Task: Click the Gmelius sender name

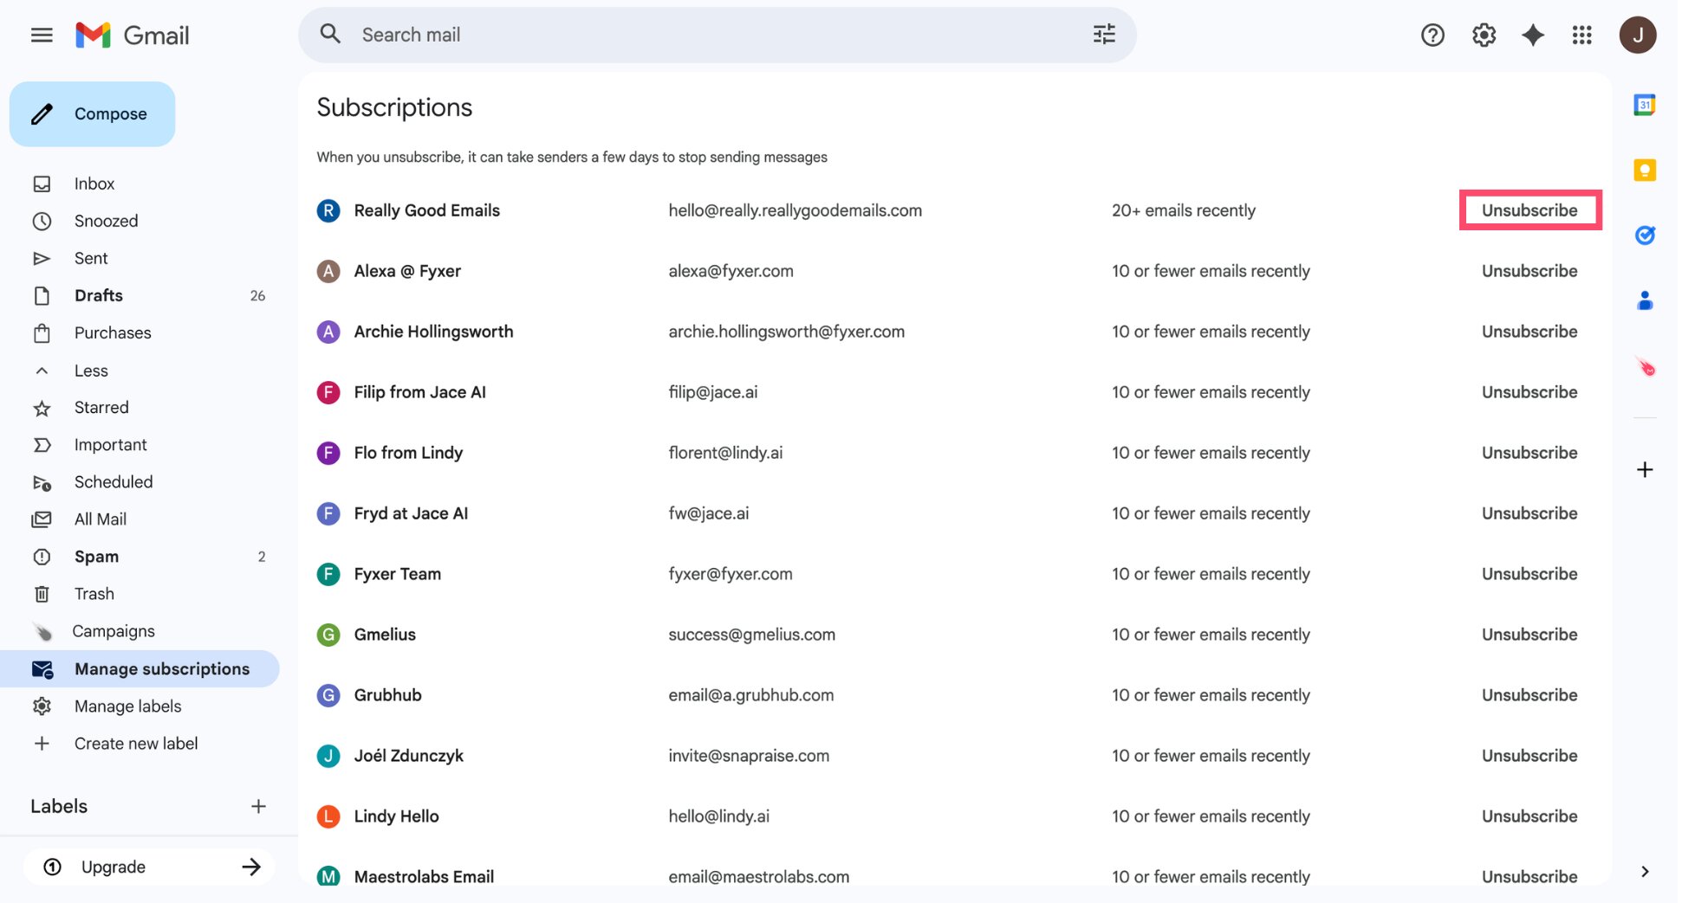Action: (x=385, y=635)
